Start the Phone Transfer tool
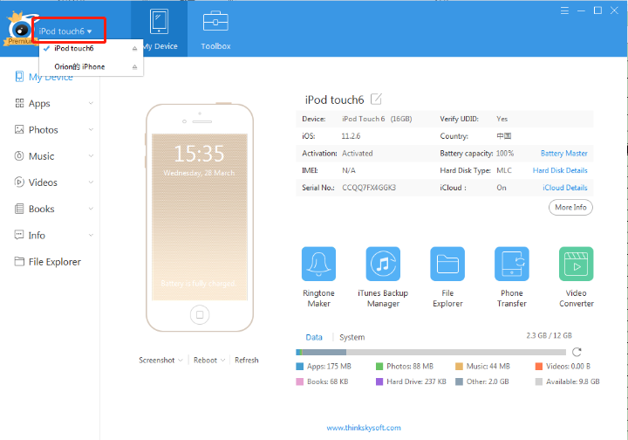Viewport: 628px width, 440px height. pyautogui.click(x=512, y=264)
